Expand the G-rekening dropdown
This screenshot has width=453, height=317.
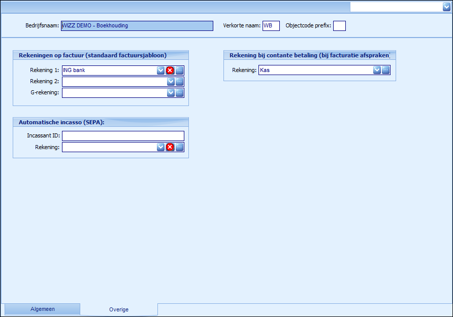click(171, 93)
